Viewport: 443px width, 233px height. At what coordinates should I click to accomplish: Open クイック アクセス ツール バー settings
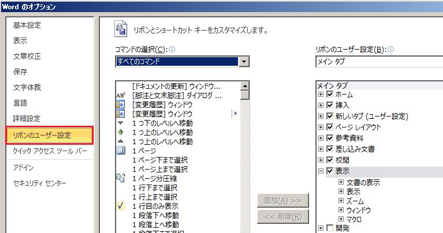[x=50, y=151]
